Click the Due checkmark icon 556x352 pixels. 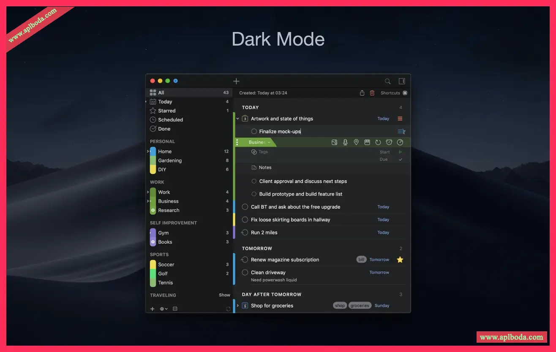pyautogui.click(x=401, y=160)
